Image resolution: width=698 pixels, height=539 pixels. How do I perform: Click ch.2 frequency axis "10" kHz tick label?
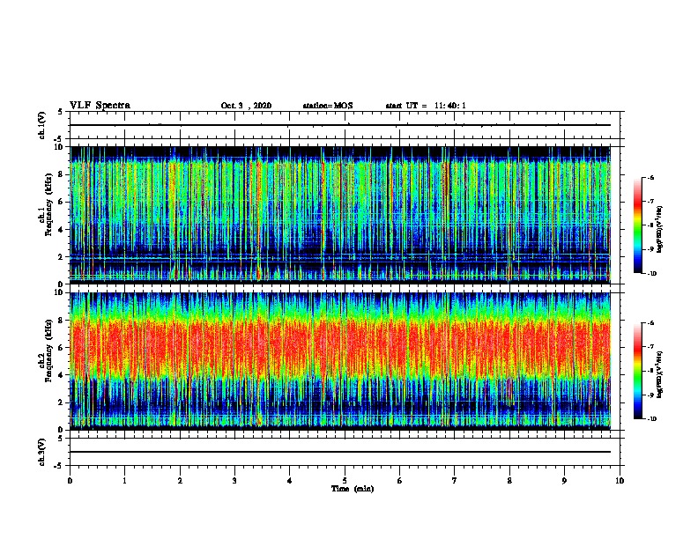pyautogui.click(x=59, y=292)
